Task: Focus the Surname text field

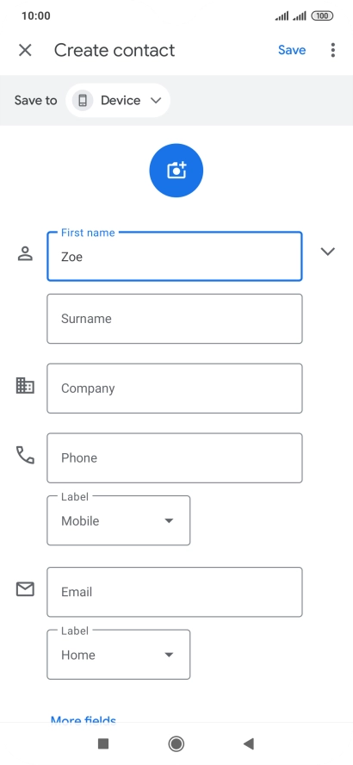Action: click(175, 319)
